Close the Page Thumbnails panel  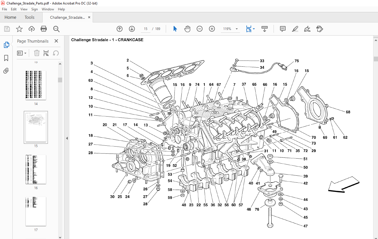coord(56,41)
